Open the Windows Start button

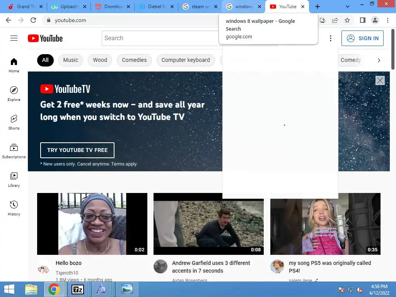[9, 289]
